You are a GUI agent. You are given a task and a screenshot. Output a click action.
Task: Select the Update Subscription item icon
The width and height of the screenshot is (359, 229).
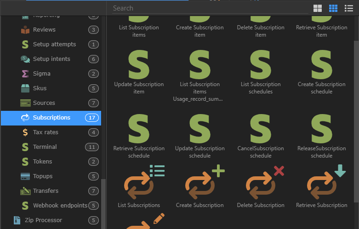click(x=139, y=65)
